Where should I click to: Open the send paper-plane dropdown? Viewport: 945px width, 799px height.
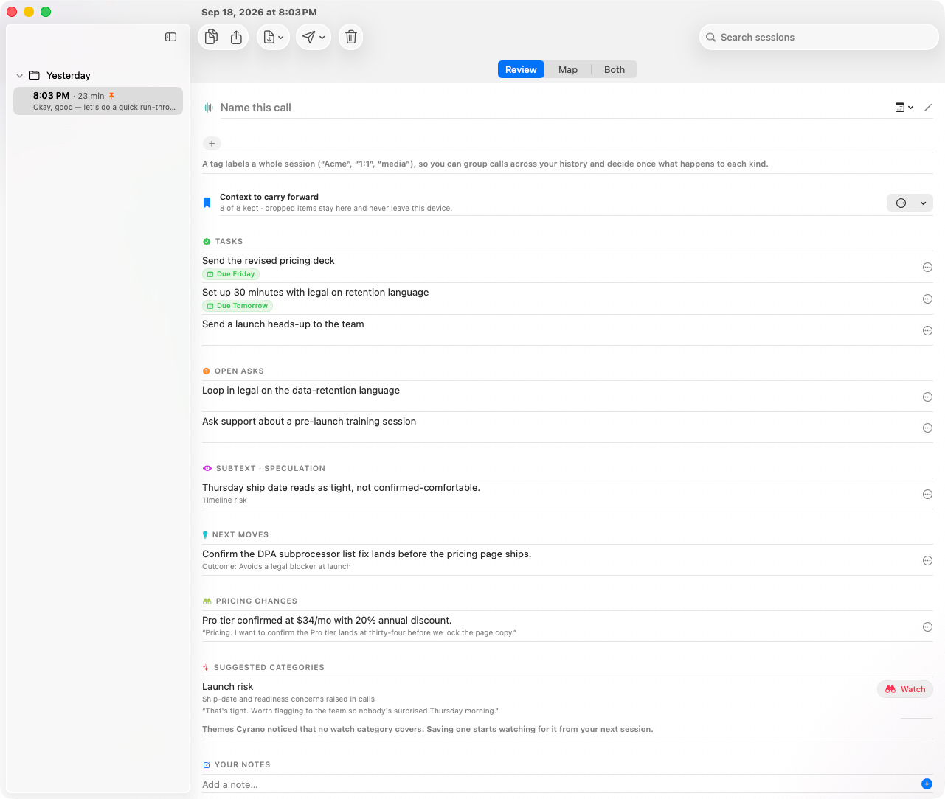(x=314, y=37)
